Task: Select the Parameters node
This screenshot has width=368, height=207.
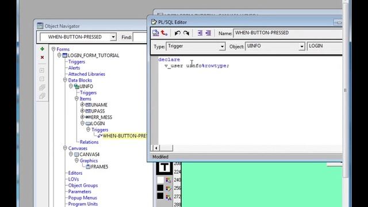Action: (x=79, y=191)
